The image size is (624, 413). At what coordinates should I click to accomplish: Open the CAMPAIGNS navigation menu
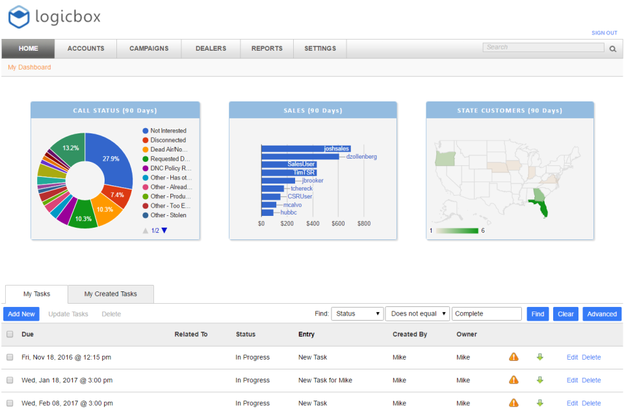click(148, 48)
